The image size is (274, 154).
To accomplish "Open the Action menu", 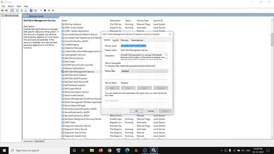I will coord(11,6).
